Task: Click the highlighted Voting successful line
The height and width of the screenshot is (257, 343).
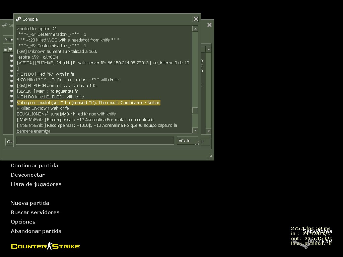Action: tap(88, 102)
